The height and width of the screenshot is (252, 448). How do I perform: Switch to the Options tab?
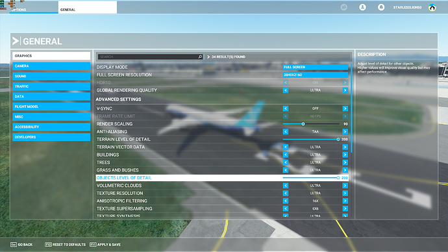[x=33, y=8]
